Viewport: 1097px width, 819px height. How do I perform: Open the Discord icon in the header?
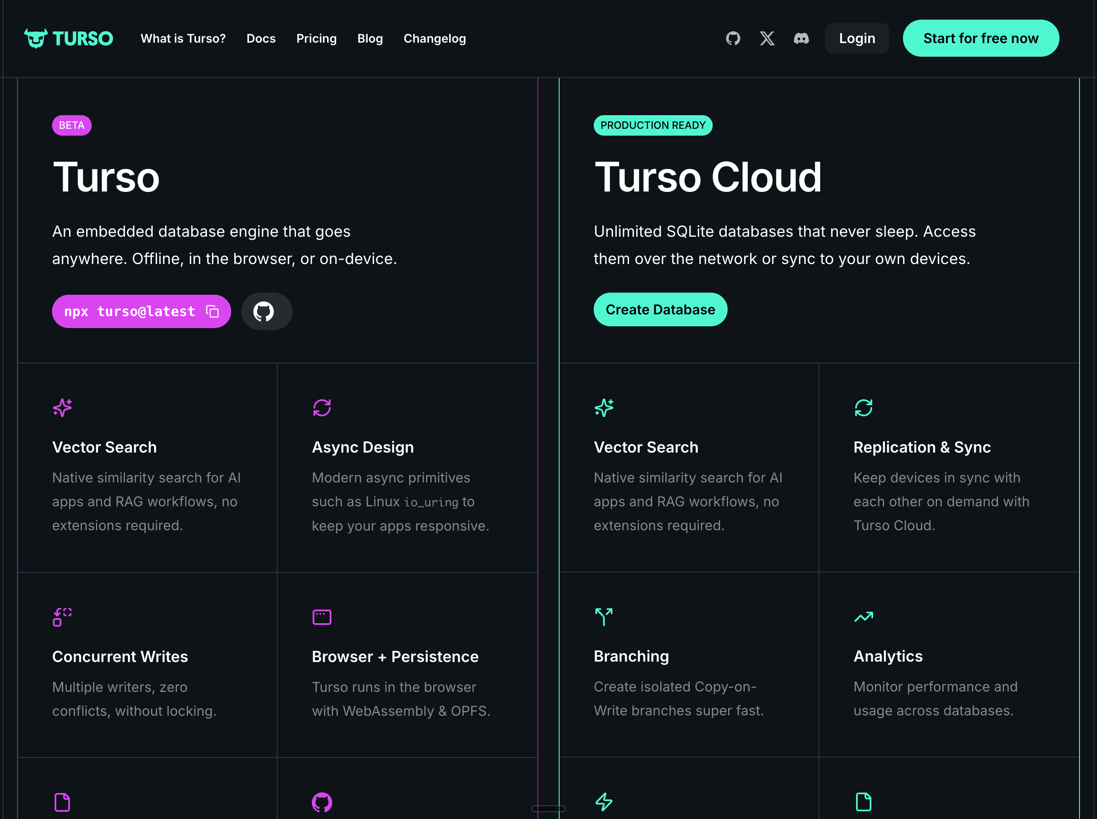tap(801, 38)
